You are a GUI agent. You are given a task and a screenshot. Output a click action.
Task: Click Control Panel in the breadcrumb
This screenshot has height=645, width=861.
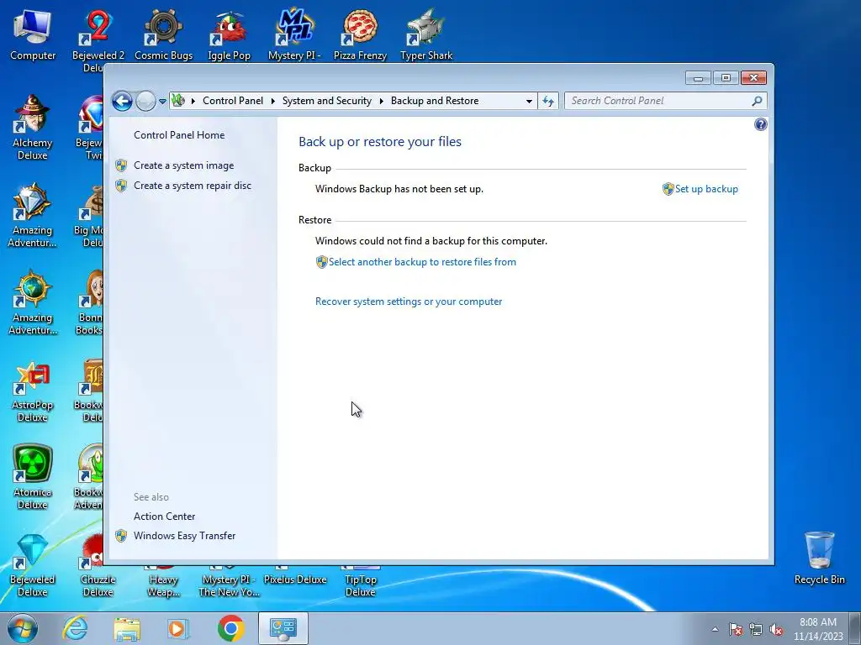233,101
